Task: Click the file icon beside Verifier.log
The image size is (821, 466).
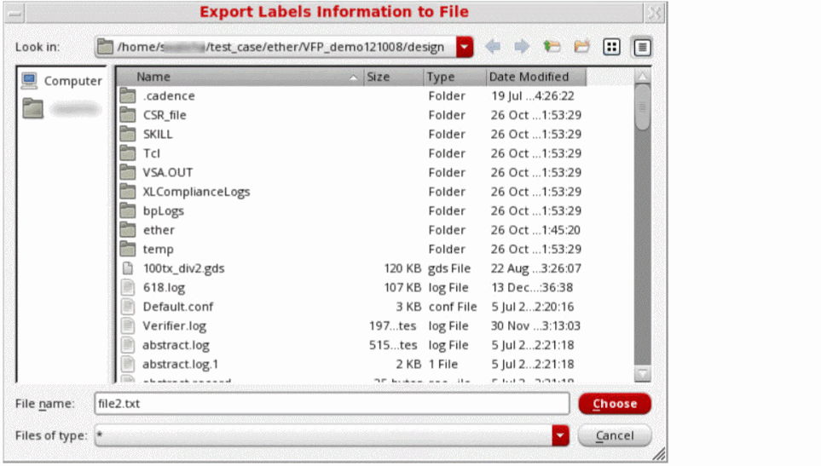Action: coord(128,325)
